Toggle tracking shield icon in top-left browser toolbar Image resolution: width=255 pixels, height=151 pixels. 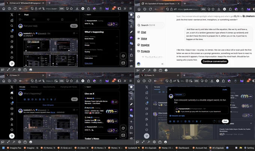click(x=32, y=9)
